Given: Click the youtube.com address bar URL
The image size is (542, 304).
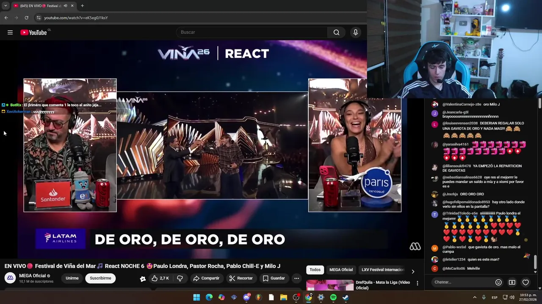Looking at the screenshot, I should (76, 18).
